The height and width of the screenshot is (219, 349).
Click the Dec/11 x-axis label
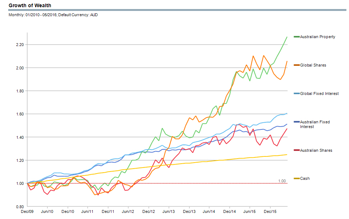click(x=108, y=211)
